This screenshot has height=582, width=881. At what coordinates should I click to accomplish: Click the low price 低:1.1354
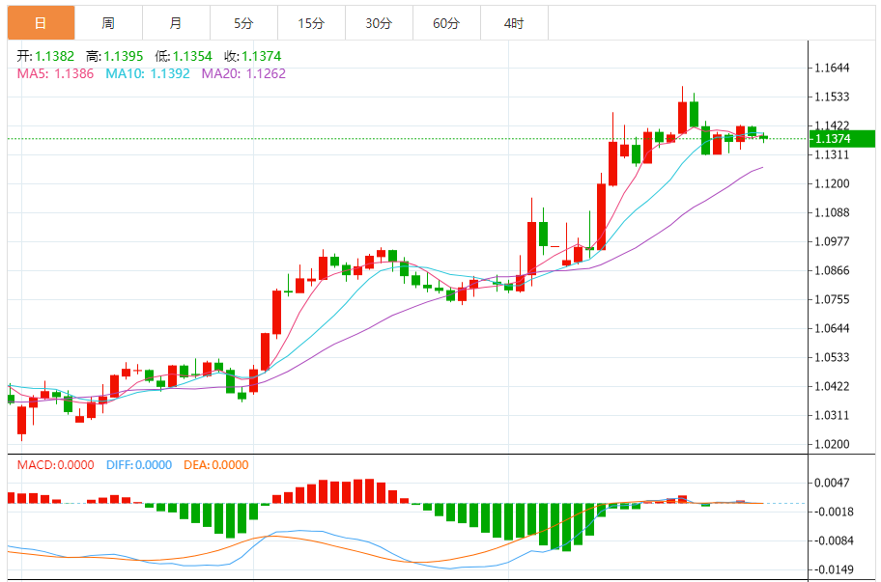[x=184, y=56]
